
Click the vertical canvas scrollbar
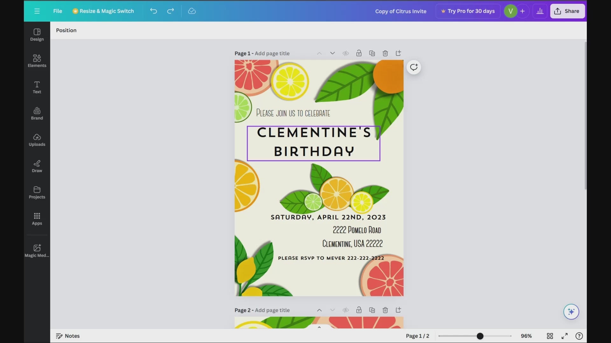point(585,116)
